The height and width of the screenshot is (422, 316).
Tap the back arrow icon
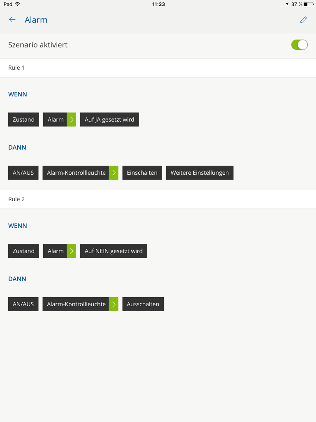click(12, 20)
